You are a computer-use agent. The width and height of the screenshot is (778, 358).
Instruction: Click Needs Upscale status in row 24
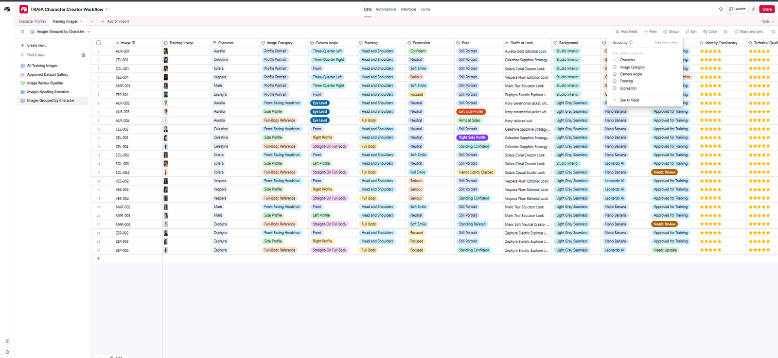coord(665,250)
